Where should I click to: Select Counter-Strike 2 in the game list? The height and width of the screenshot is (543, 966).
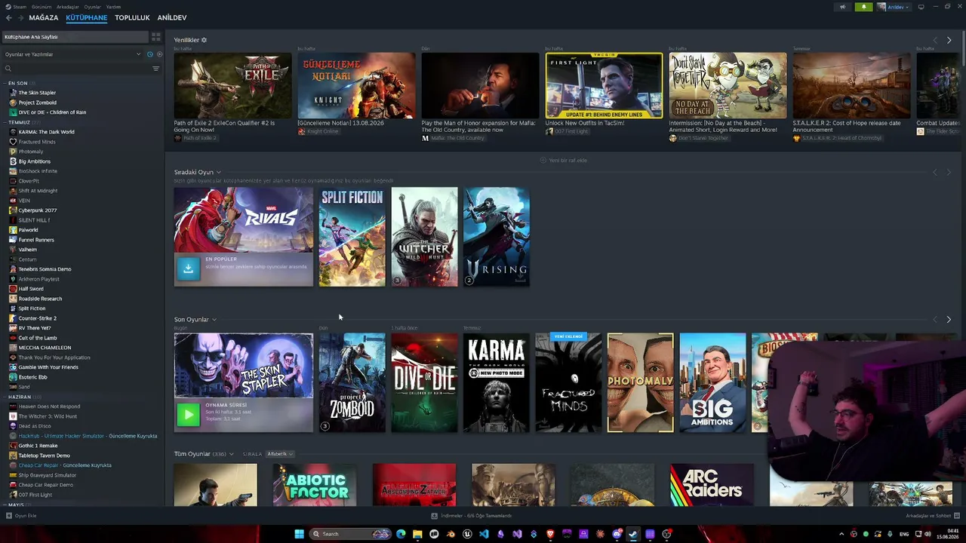click(38, 318)
